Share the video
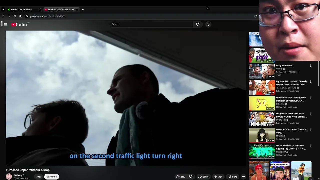Screen dimensions: 320x180 pyautogui.click(x=203, y=177)
